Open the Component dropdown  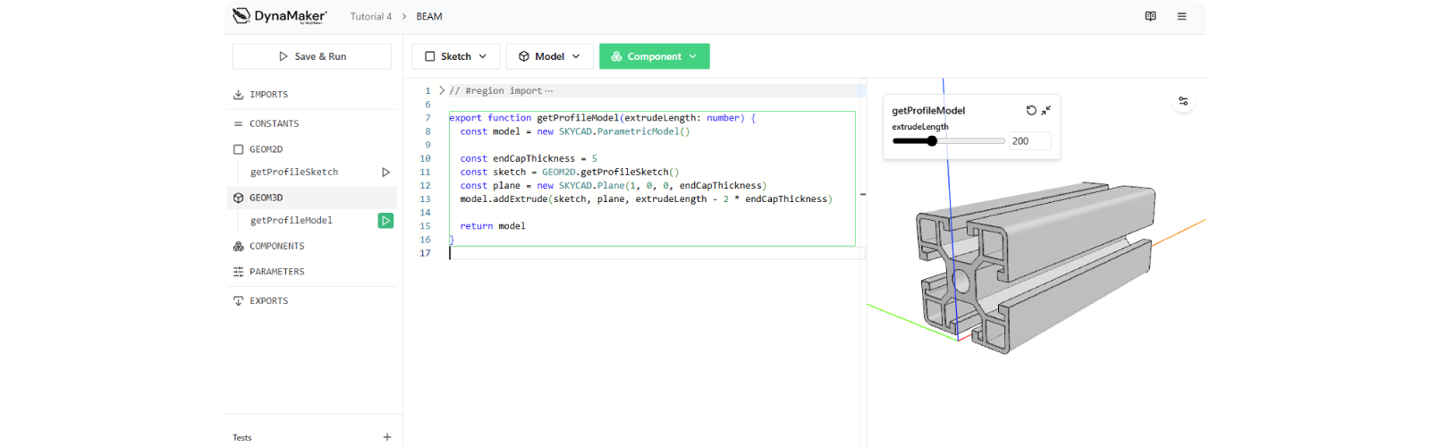(x=654, y=56)
